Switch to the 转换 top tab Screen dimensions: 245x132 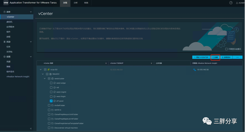(86, 3)
